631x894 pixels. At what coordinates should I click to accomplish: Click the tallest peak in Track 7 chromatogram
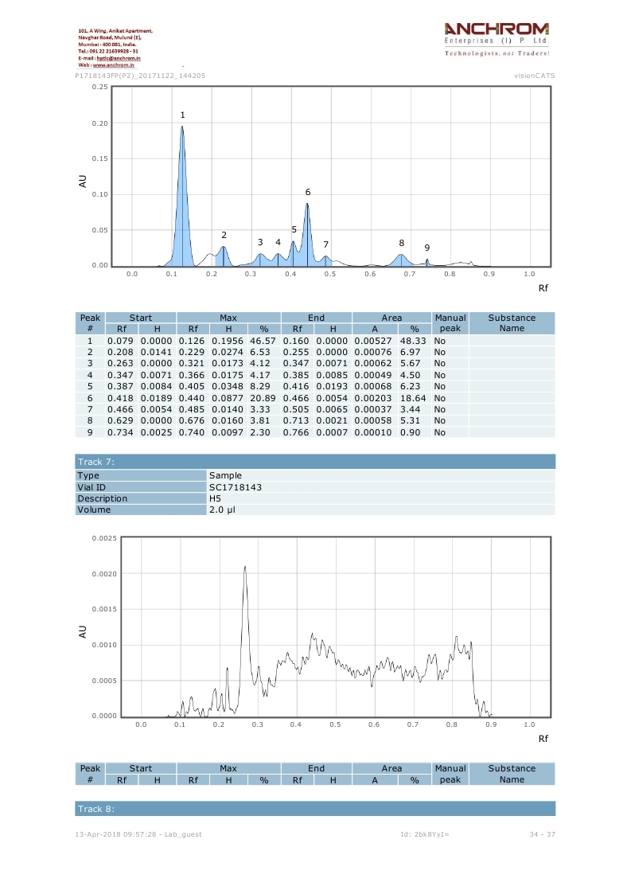point(245,568)
